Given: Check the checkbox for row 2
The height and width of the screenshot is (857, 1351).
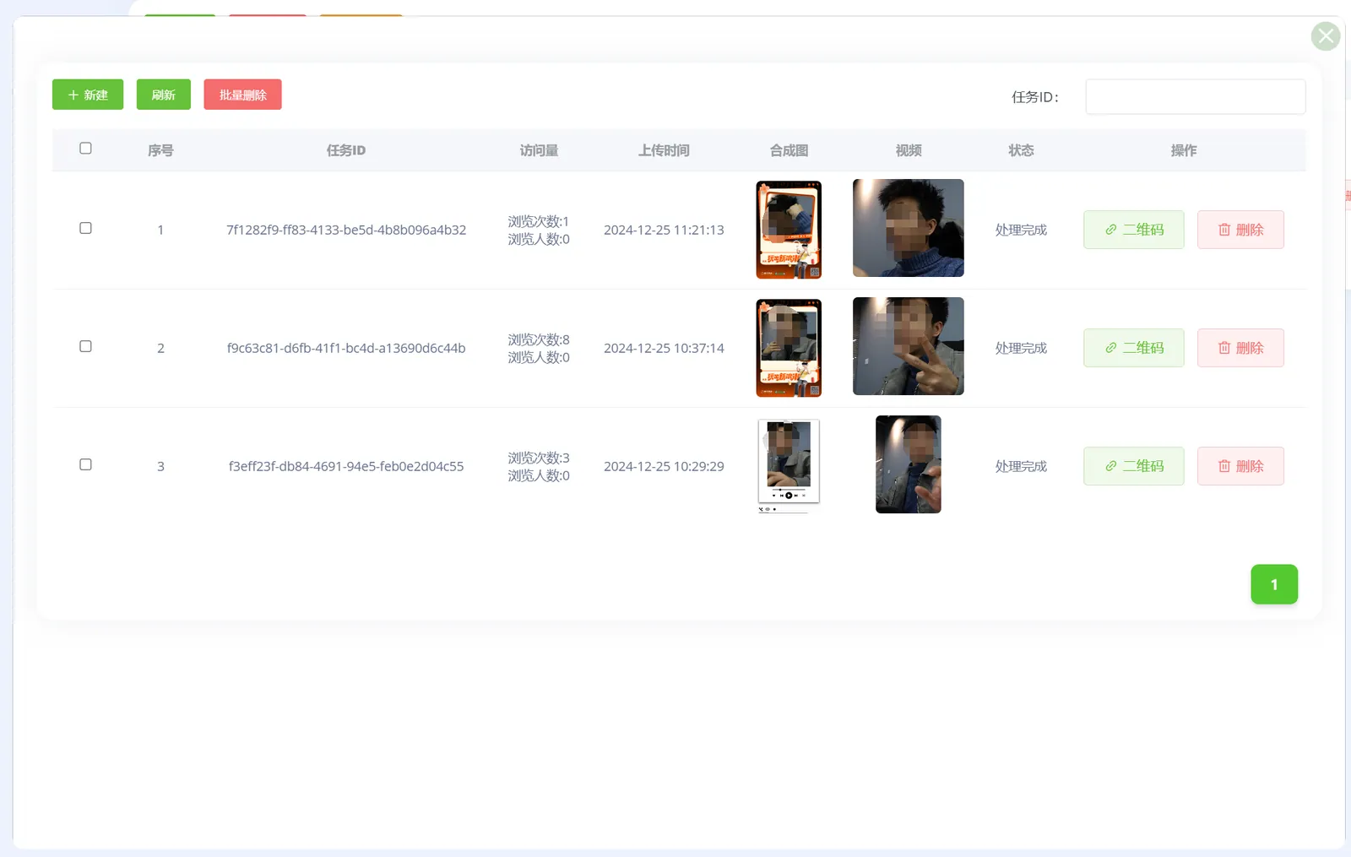Looking at the screenshot, I should [x=85, y=346].
